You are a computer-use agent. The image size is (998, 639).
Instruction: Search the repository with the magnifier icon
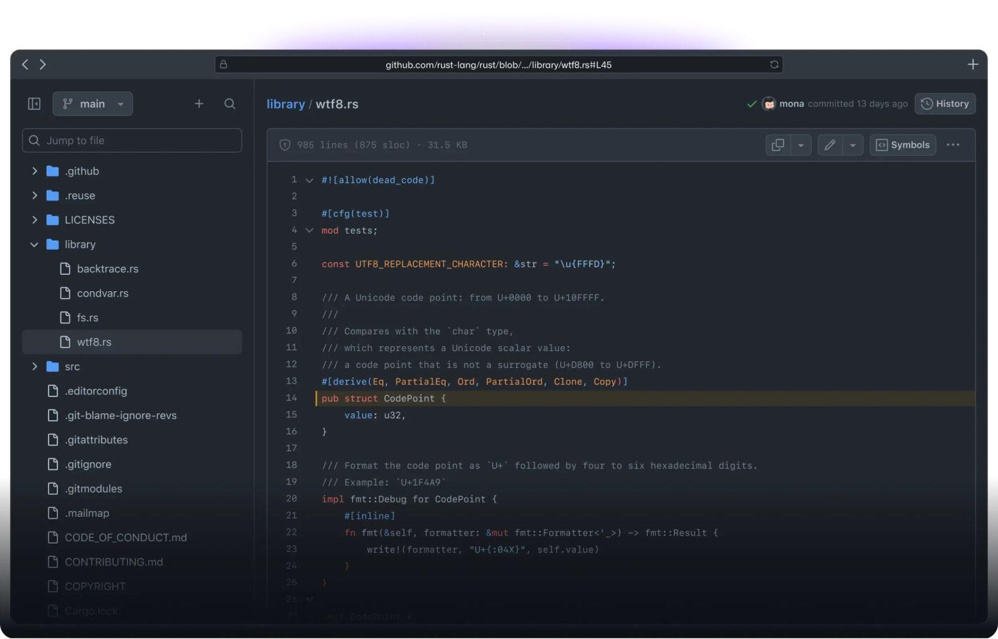[x=230, y=103]
